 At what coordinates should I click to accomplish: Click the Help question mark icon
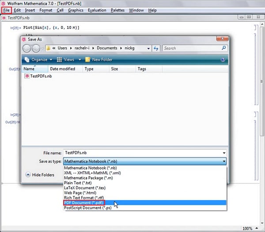pyautogui.click(x=223, y=60)
